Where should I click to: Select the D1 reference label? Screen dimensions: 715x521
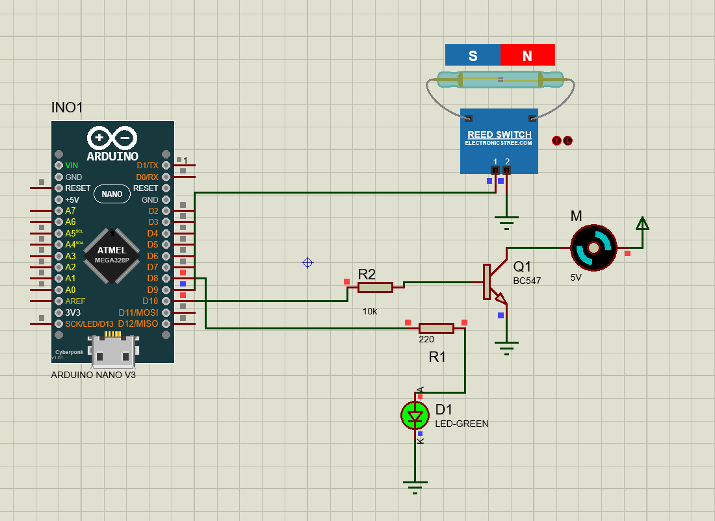(443, 409)
